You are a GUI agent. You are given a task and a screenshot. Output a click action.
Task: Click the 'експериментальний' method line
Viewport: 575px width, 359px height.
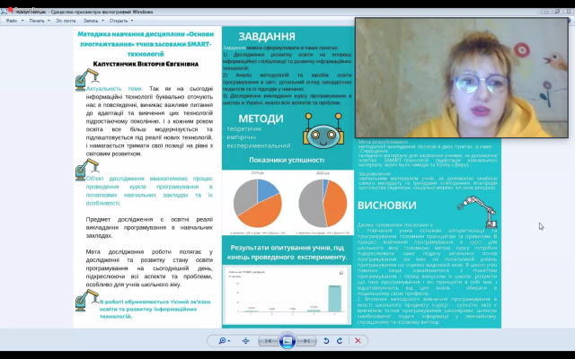[257, 145]
